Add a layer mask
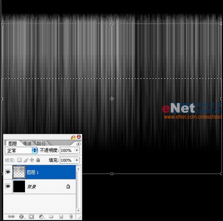The image size is (223, 221). pos(31,217)
